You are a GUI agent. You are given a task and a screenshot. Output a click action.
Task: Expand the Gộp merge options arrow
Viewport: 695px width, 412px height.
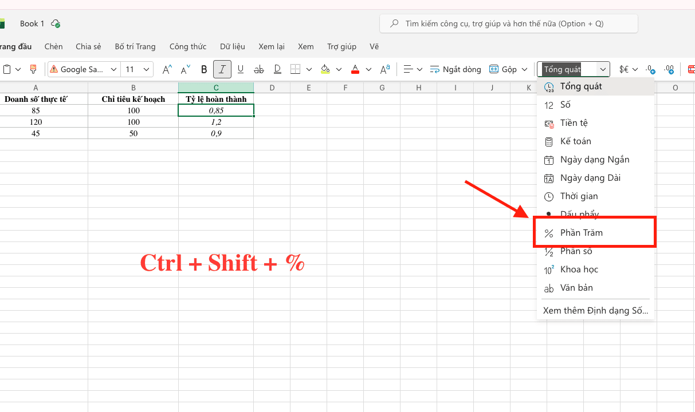[x=524, y=69]
